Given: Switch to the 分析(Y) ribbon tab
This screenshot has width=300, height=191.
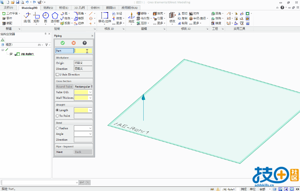Looking at the screenshot, I should pyautogui.click(x=95, y=8).
